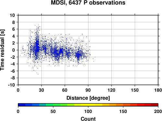162x121 pixels.
Task: Pick the dark red colorbar segment near 200
Action: [155, 105]
